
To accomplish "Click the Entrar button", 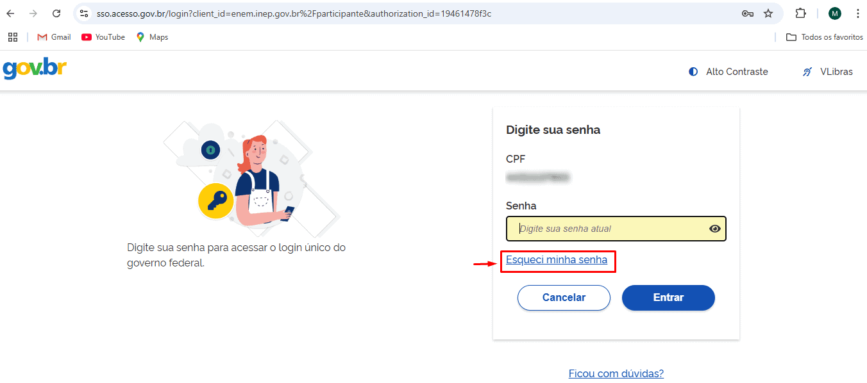I will click(x=668, y=298).
